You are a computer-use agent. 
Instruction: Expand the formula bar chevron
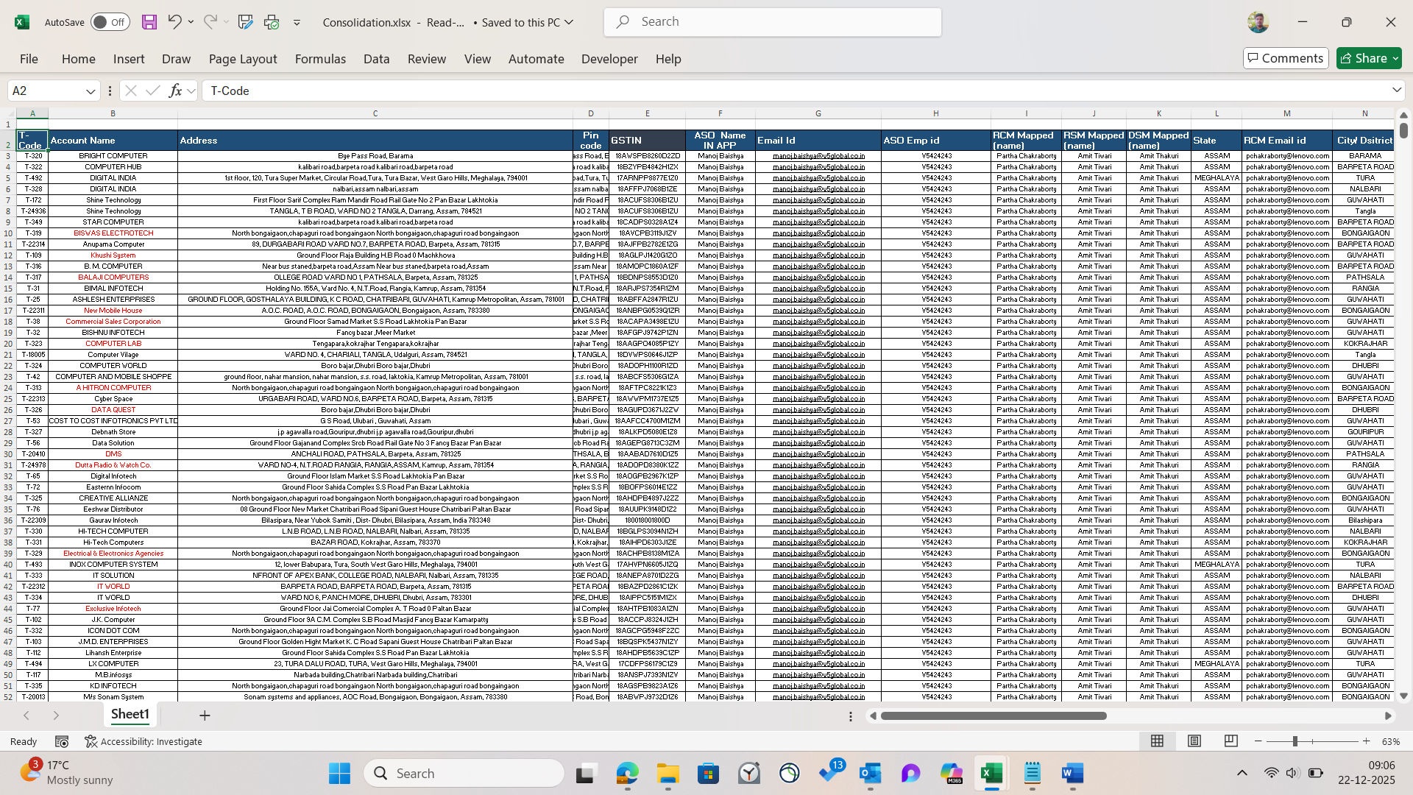tap(1396, 90)
